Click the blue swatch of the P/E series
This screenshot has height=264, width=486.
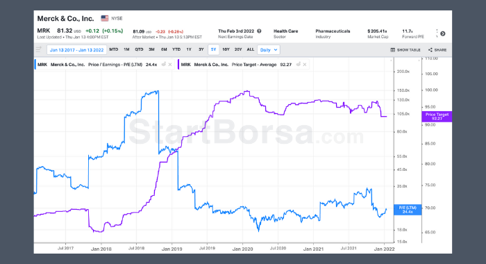click(x=35, y=65)
